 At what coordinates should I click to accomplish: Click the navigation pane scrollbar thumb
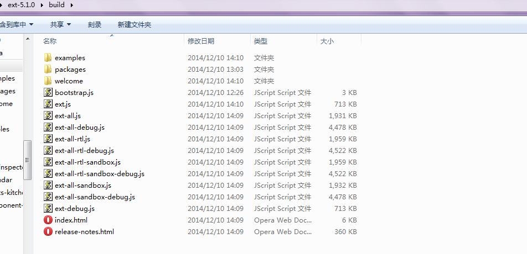[x=28, y=160]
